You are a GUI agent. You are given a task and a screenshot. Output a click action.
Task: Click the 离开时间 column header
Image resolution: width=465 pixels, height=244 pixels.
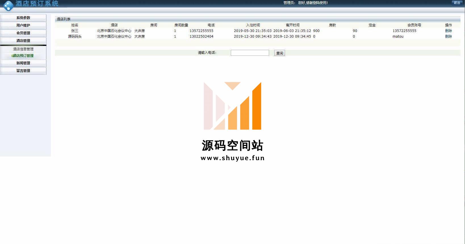(x=293, y=25)
